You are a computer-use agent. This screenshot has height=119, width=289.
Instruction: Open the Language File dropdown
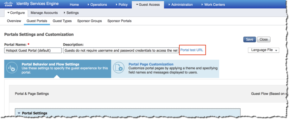tap(264, 50)
